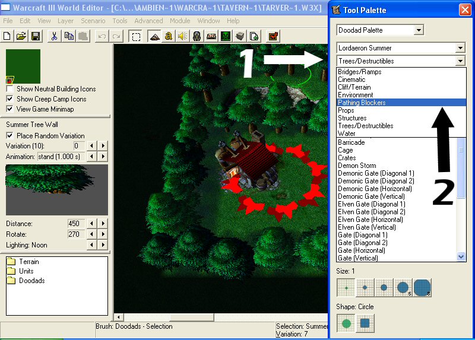The width and height of the screenshot is (475, 340).
Task: Enable Show Neutral Building Icons checkbox
Action: 9,89
